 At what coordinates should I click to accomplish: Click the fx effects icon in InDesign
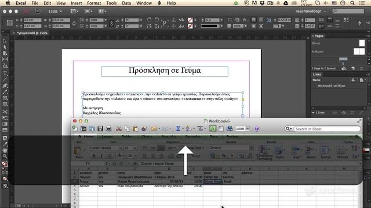point(245,20)
